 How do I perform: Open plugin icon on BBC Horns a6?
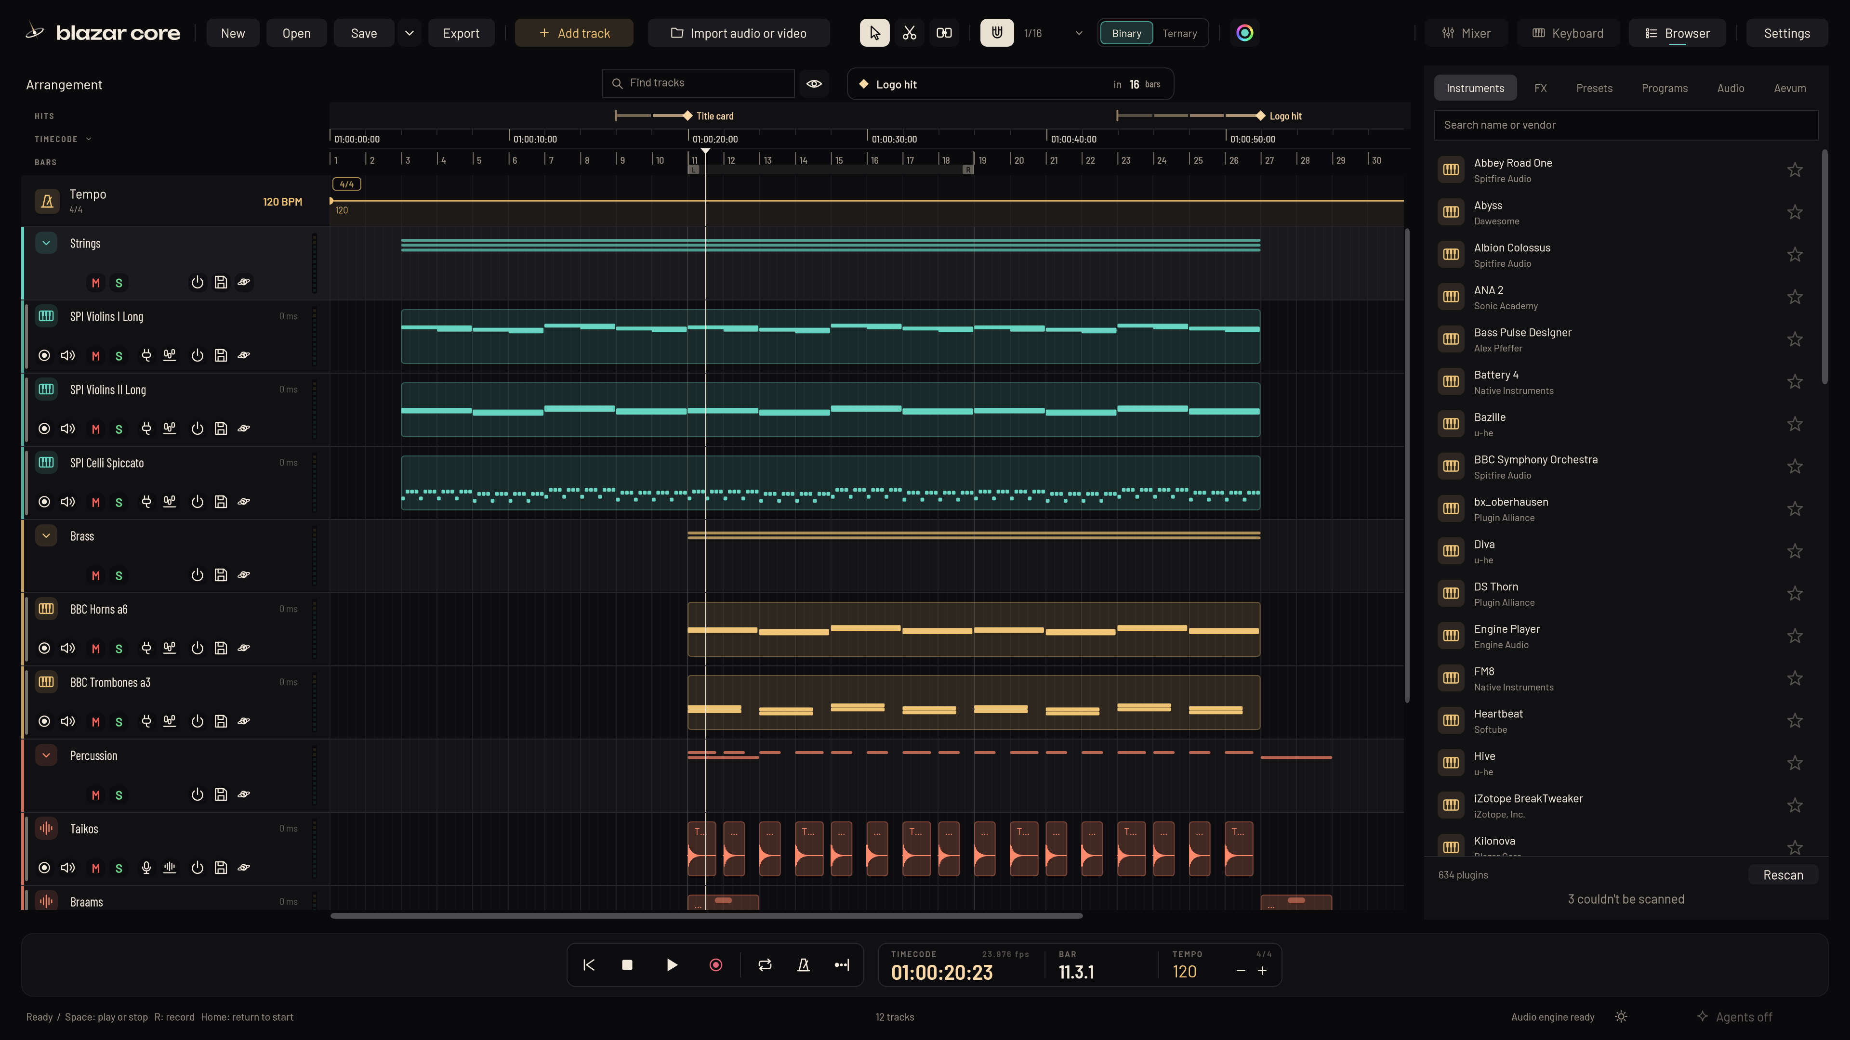pos(146,648)
